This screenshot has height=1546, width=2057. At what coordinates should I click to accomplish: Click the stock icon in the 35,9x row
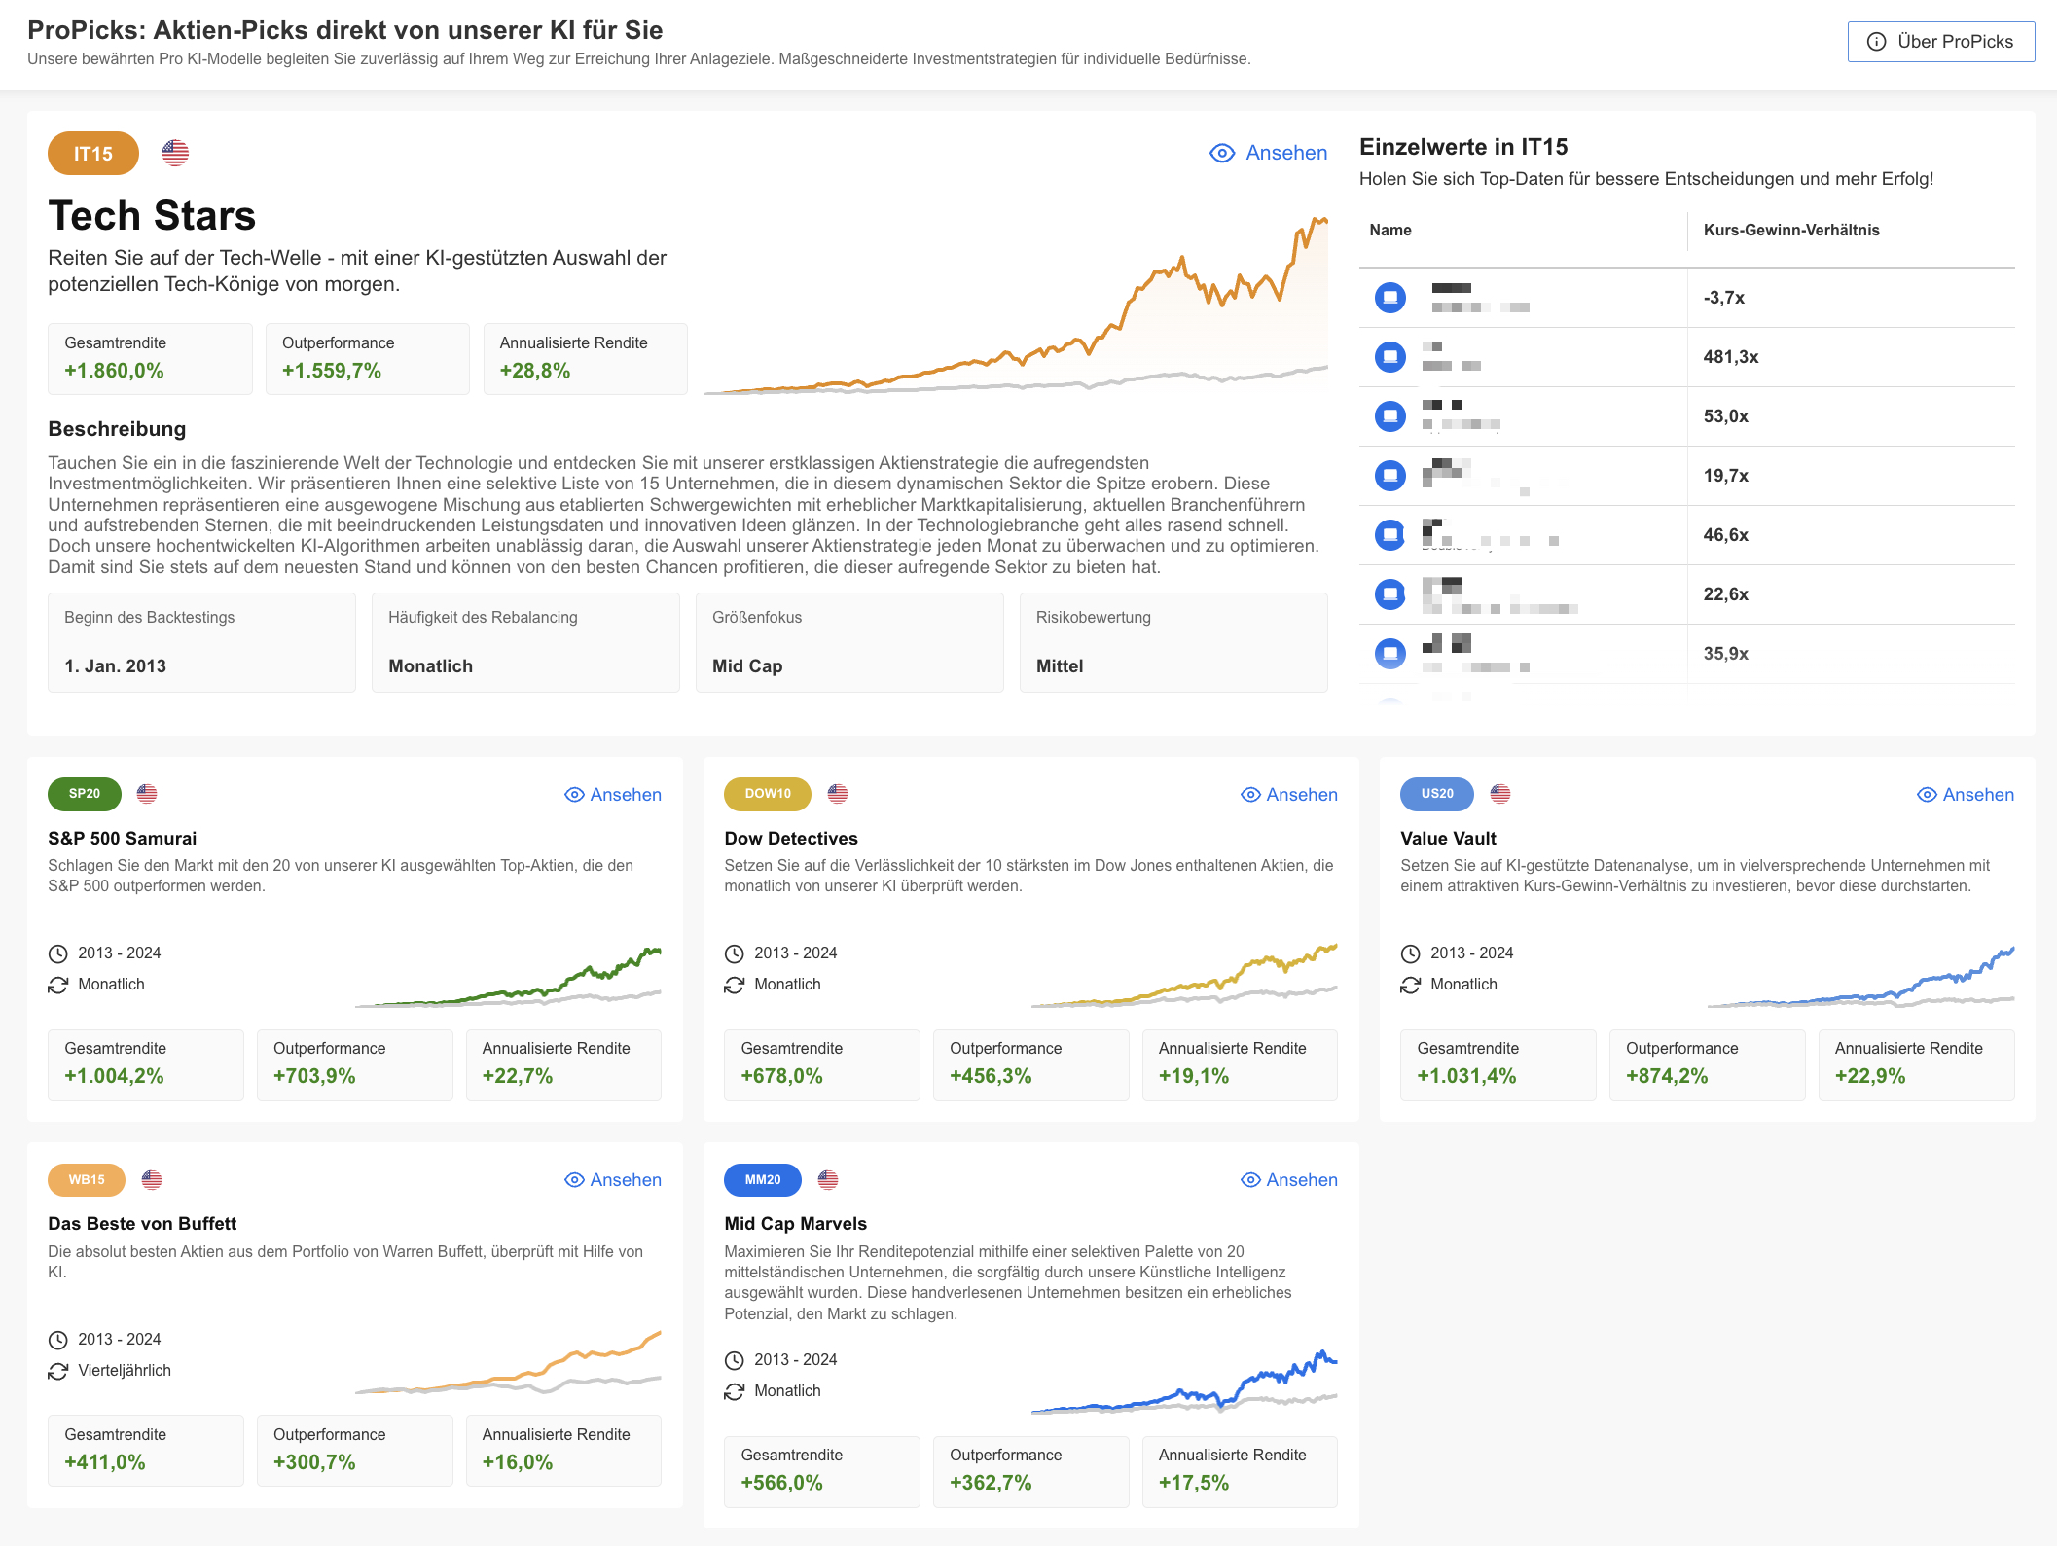click(1390, 654)
